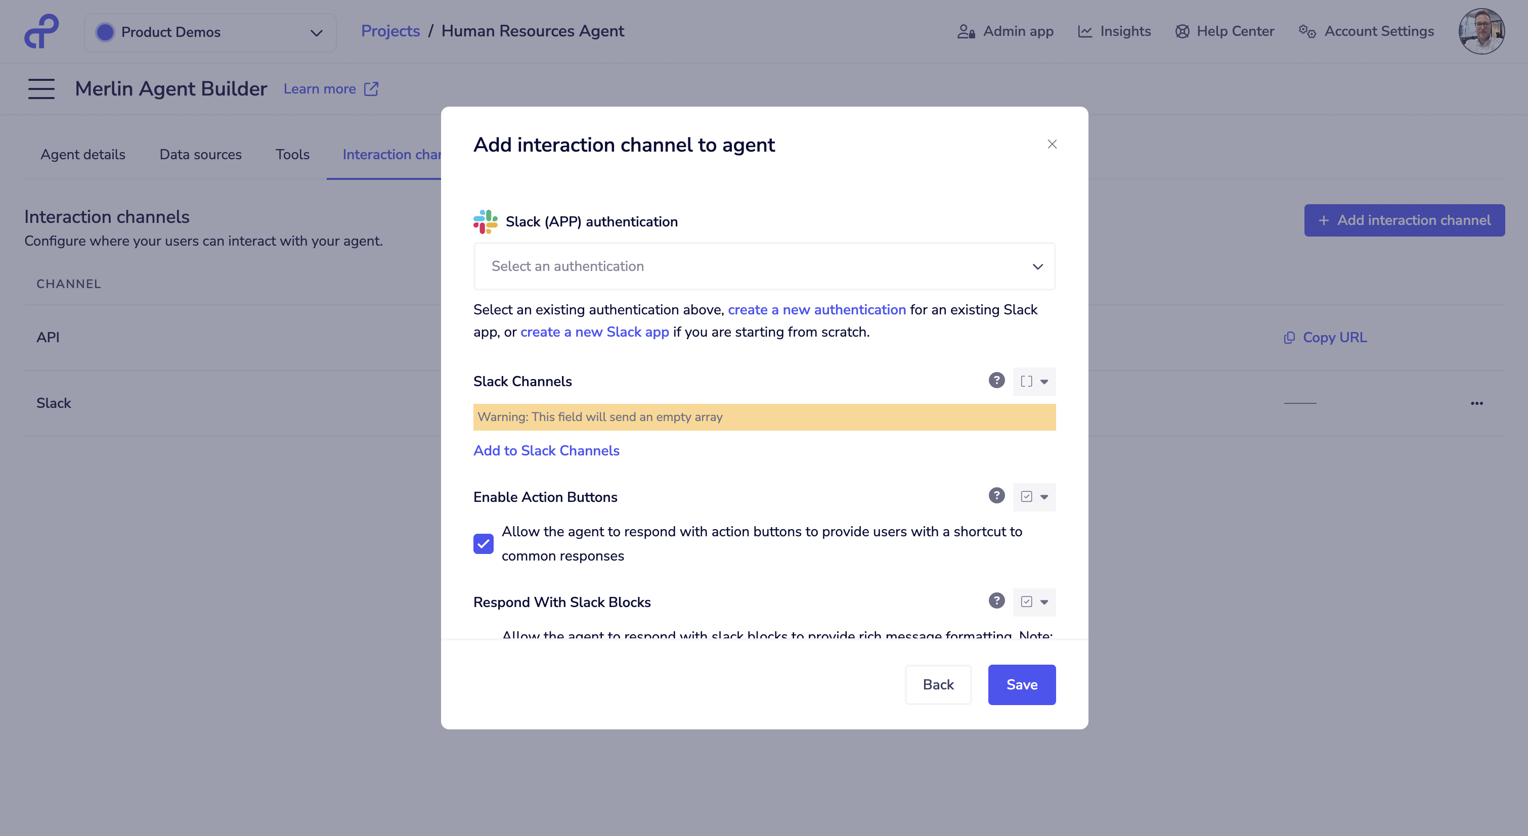This screenshot has width=1528, height=836.
Task: Open the Slack Channels field type dropdown
Action: (x=1034, y=381)
